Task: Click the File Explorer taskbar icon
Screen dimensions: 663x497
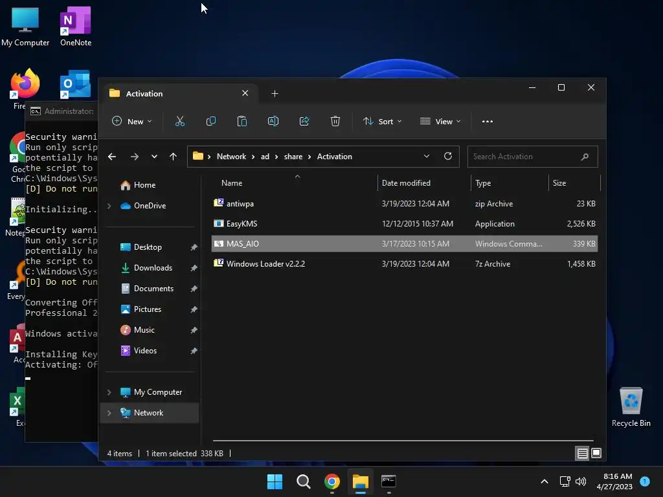Action: click(x=360, y=481)
